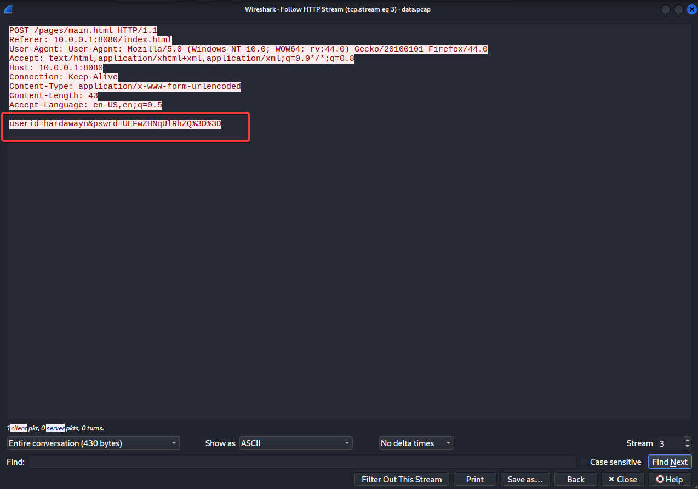
Task: Open the Show as ASCII dropdown
Action: coord(296,443)
